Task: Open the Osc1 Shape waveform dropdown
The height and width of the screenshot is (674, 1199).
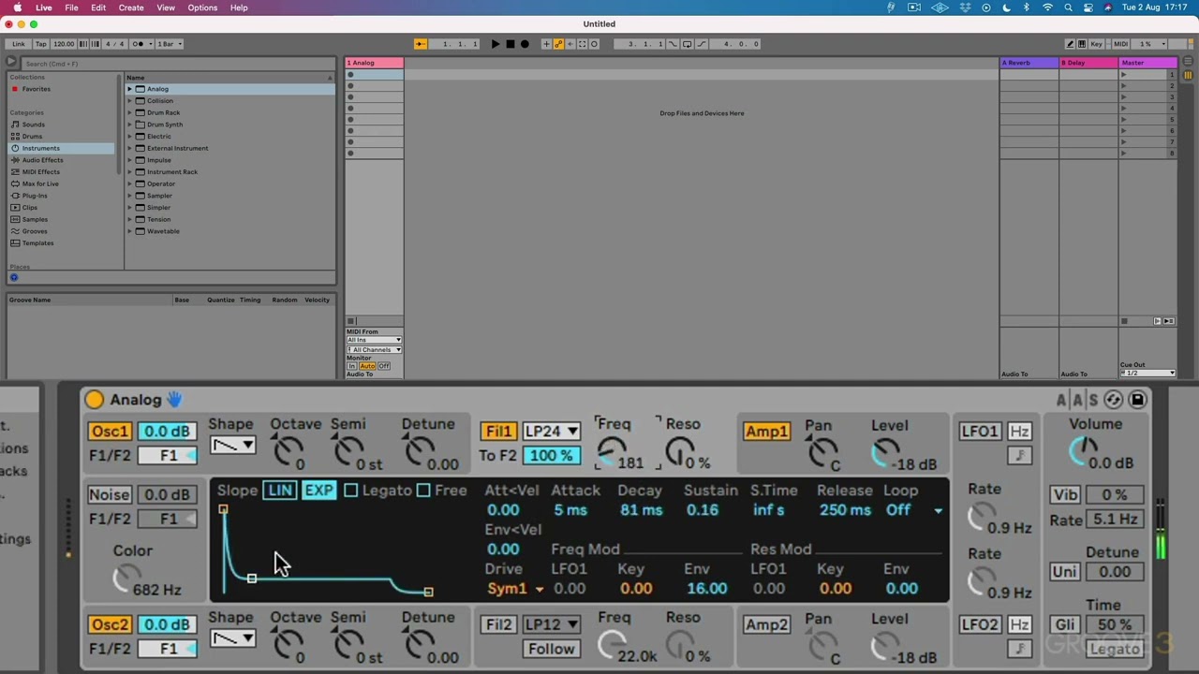Action: tap(232, 446)
